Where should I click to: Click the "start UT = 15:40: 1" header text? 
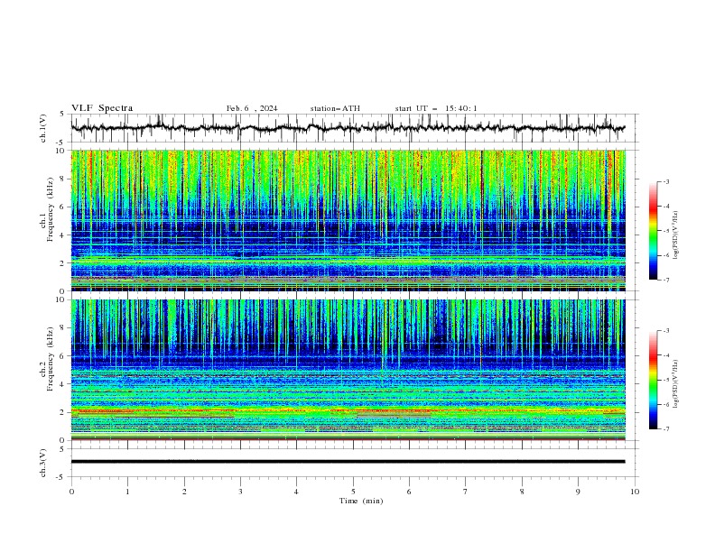436,108
